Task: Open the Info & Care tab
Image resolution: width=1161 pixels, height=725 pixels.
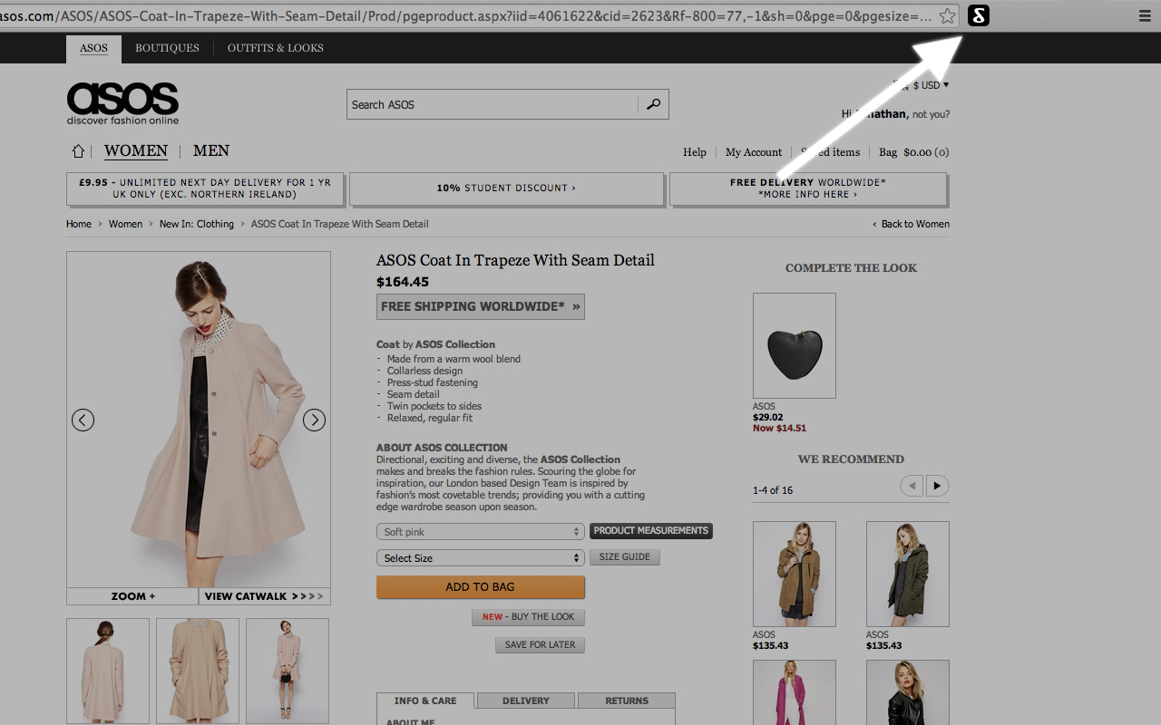Action: [x=425, y=701]
